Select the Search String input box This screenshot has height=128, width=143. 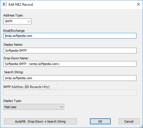pyautogui.click(x=70, y=78)
